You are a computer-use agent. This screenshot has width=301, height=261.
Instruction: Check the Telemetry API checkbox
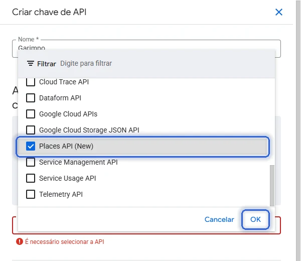31,194
